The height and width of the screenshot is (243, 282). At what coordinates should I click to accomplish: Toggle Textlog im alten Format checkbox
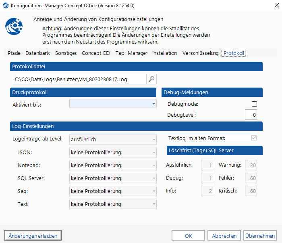[254, 138]
